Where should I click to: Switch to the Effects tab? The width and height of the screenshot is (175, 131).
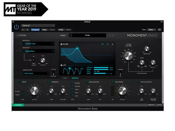[75, 78]
